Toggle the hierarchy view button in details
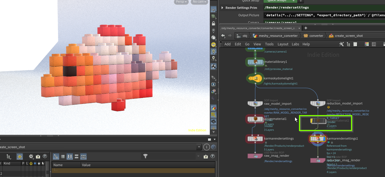This screenshot has height=177, width=385. pos(56,156)
